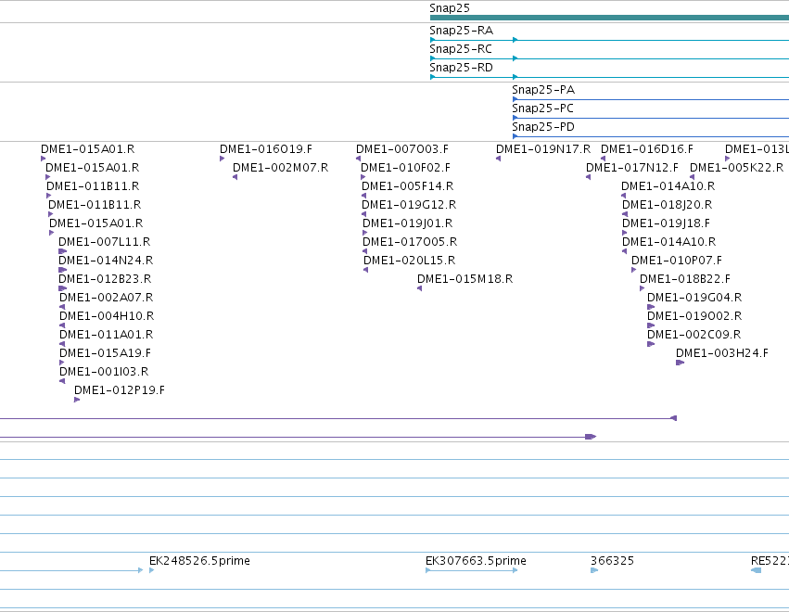Choose the DME1-002A07.R read label
789x612 pixels.
click(x=107, y=298)
